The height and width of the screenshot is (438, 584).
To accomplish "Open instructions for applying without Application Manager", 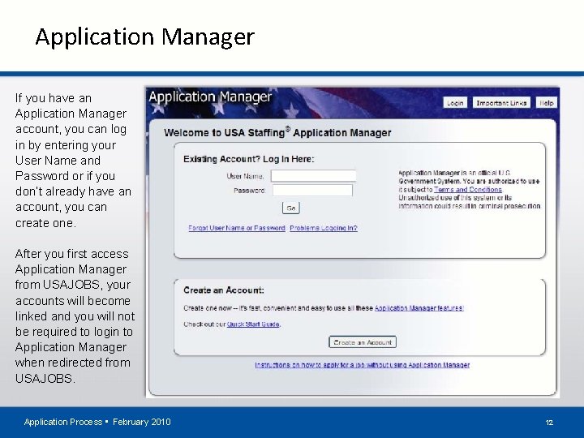I will tap(362, 365).
